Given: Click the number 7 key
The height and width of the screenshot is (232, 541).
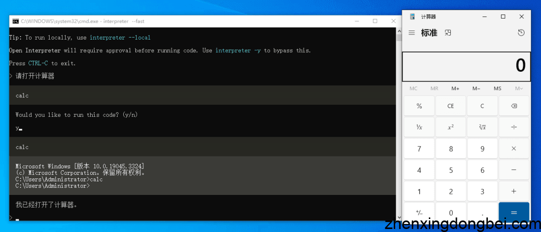Looking at the screenshot, I should pos(419,149).
